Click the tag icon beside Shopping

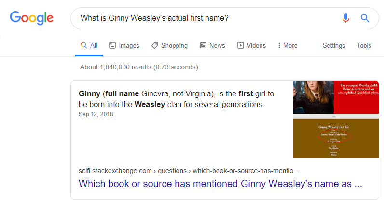tap(154, 45)
